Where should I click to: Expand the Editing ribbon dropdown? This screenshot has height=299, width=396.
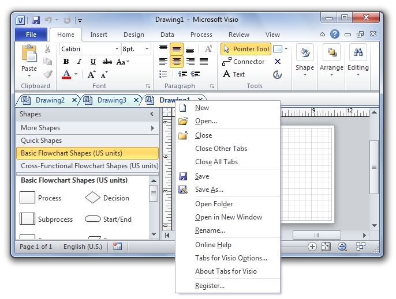pyautogui.click(x=358, y=60)
